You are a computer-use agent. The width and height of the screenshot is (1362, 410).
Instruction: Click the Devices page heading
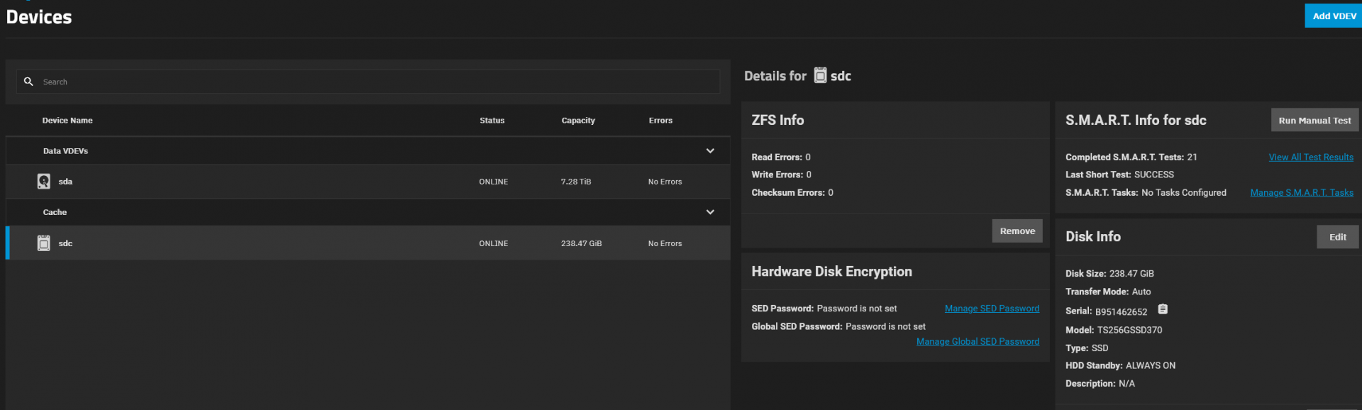(x=39, y=17)
